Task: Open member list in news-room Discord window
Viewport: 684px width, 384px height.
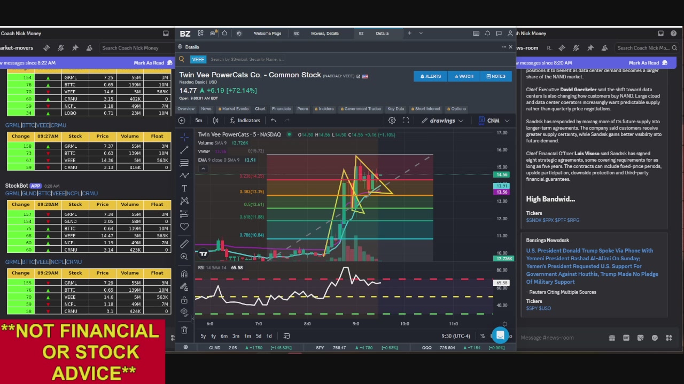Action: (x=605, y=48)
